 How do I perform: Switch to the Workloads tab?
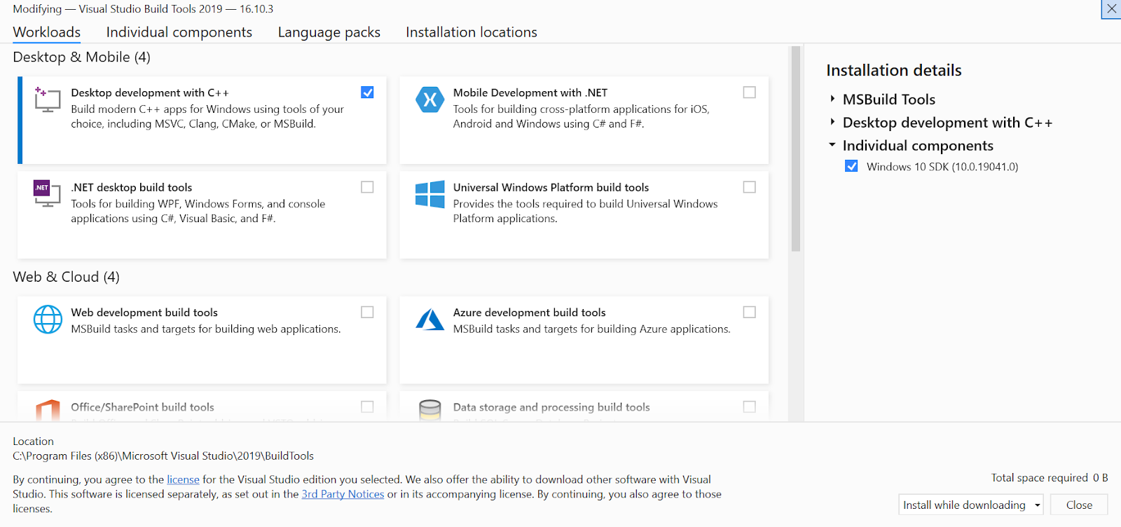[47, 32]
